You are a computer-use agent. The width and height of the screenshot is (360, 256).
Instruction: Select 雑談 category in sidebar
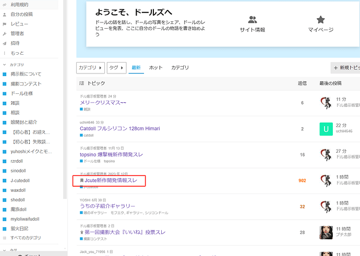coord(15,103)
